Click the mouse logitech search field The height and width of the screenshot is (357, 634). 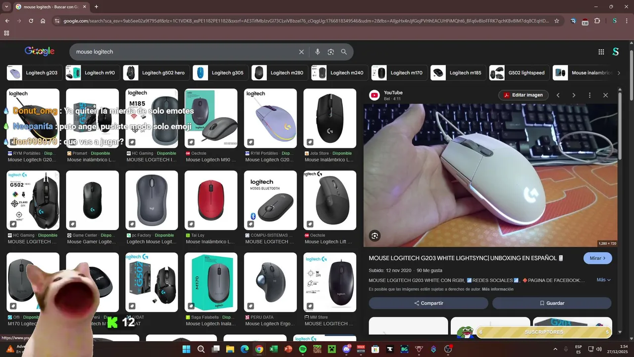pyautogui.click(x=183, y=52)
